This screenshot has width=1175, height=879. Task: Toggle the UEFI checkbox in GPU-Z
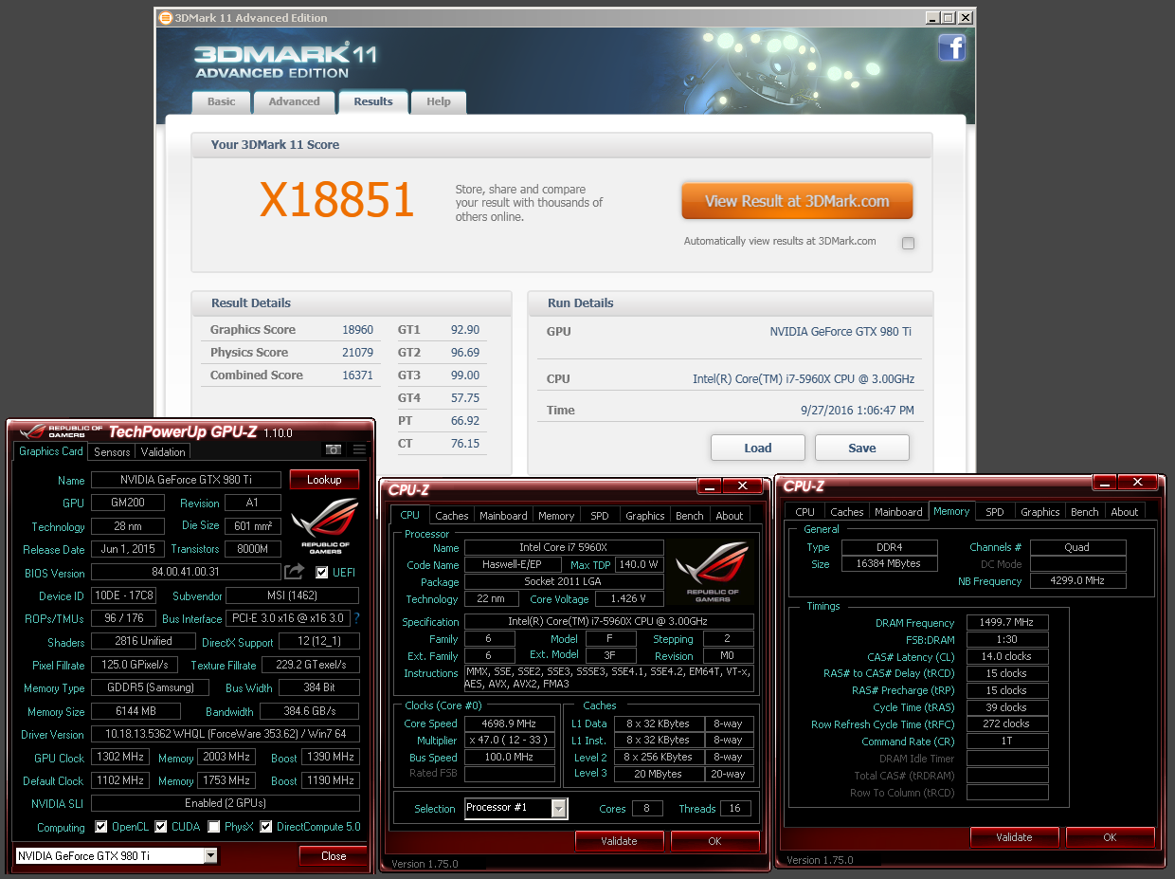click(322, 572)
